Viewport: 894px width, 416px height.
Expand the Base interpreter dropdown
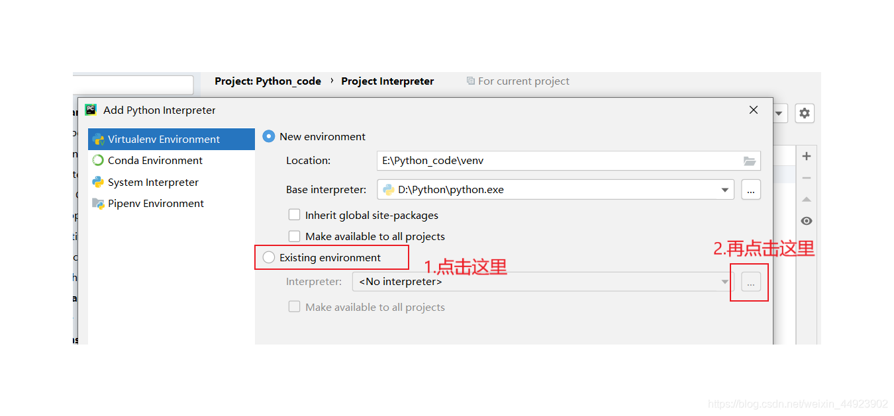click(725, 190)
